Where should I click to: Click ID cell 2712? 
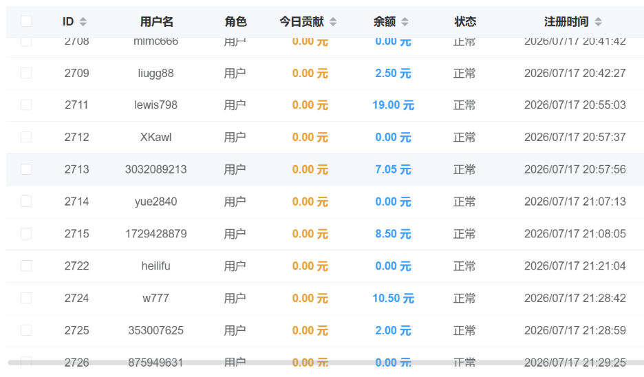point(77,137)
